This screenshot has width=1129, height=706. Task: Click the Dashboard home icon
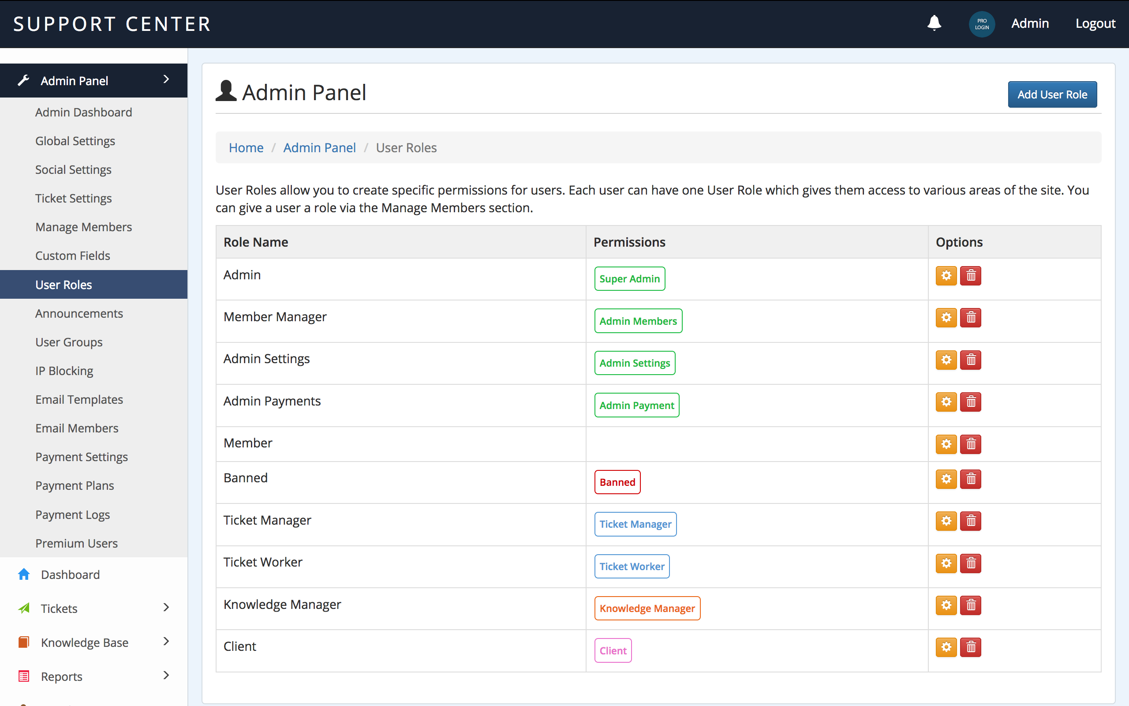(24, 575)
